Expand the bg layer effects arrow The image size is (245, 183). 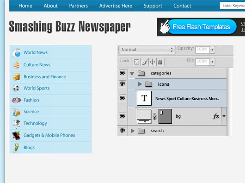pyautogui.click(x=224, y=116)
